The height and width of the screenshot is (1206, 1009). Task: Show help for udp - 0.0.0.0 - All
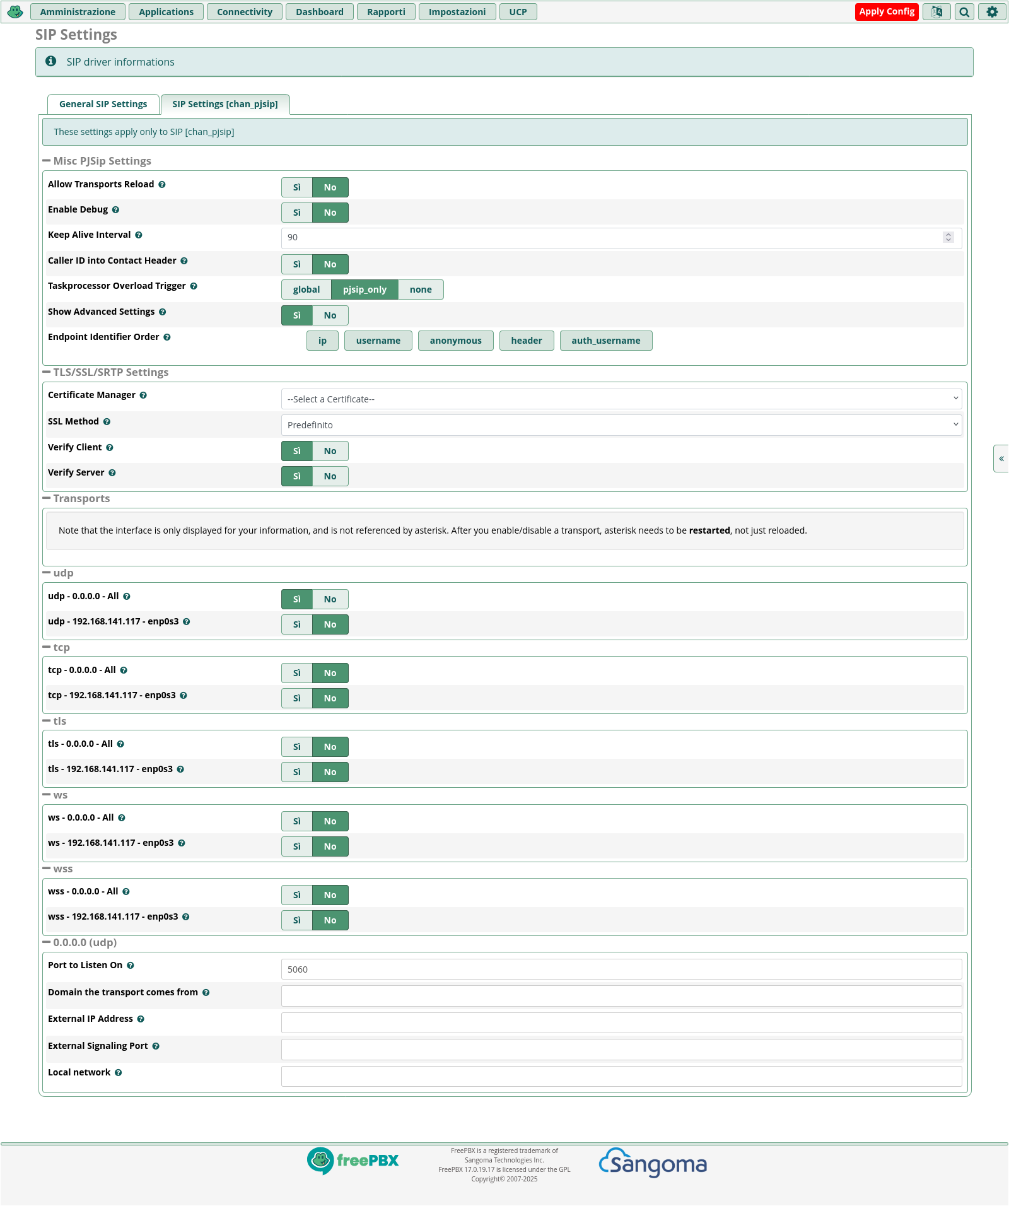coord(127,597)
